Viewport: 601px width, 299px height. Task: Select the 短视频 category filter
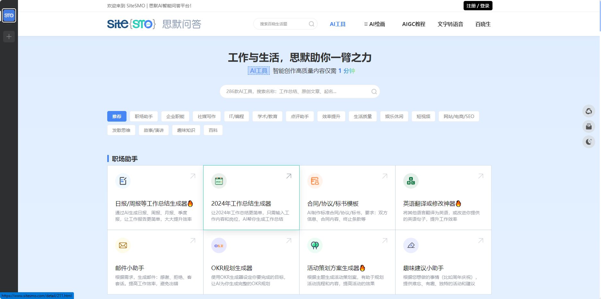pos(423,116)
